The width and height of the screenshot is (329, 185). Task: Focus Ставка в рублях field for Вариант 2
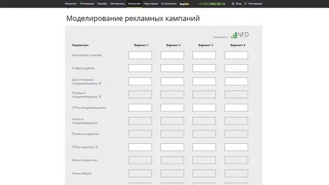pos(172,68)
